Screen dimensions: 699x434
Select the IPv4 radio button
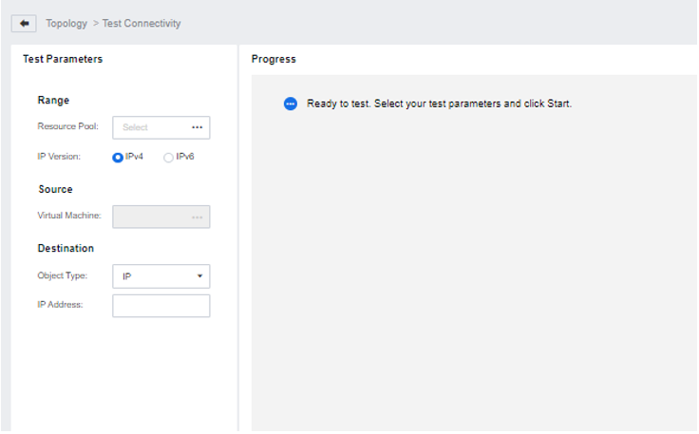pyautogui.click(x=118, y=158)
